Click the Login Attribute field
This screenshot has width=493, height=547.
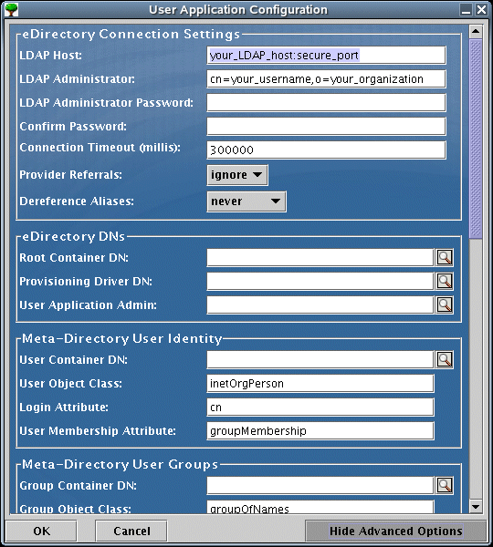320,408
